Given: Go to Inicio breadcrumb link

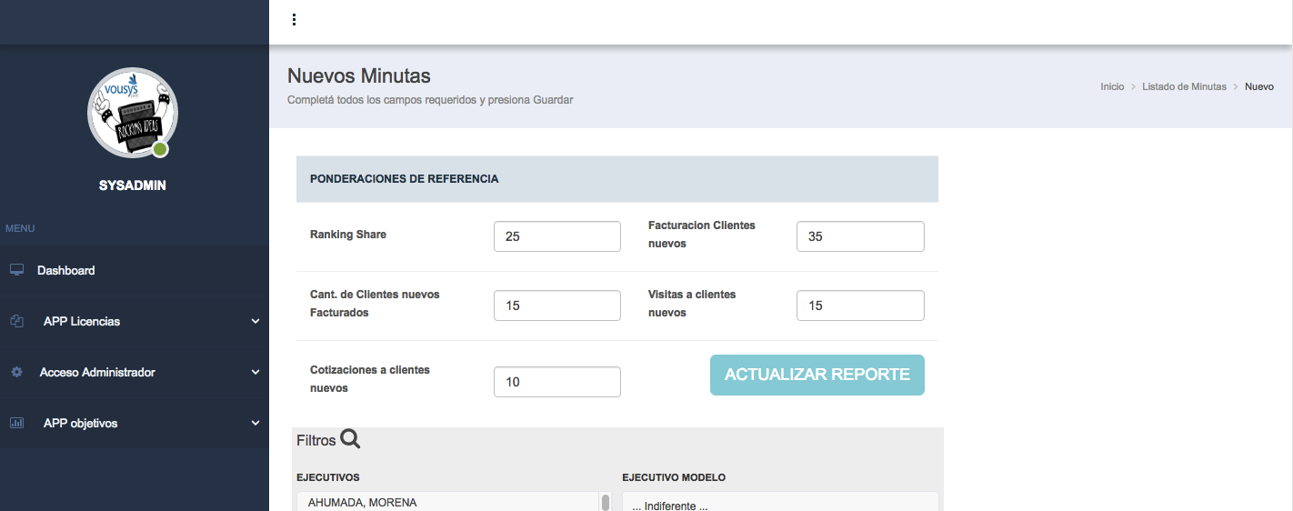Looking at the screenshot, I should point(1112,86).
